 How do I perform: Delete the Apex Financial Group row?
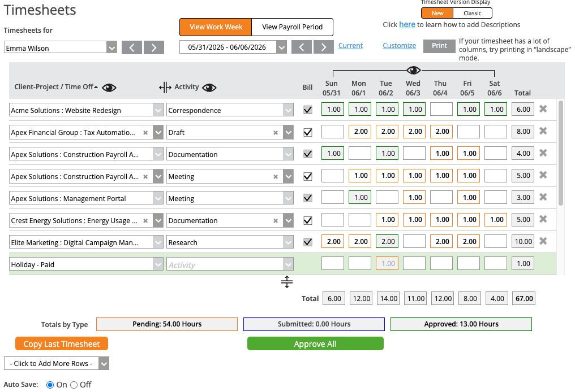coord(543,131)
